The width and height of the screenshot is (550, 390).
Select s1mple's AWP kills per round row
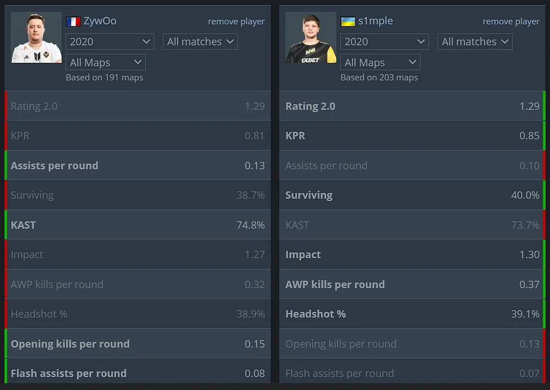(412, 284)
